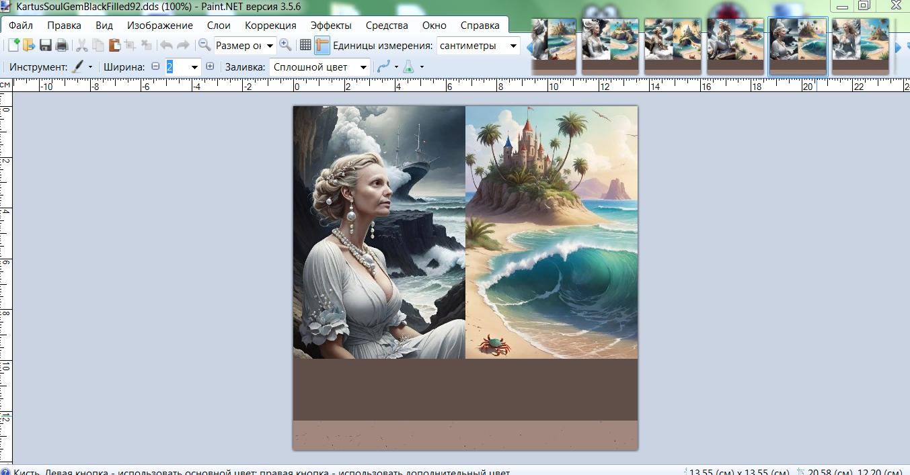The image size is (910, 475).
Task: Select the first image thumbnail in the strip
Action: pos(554,44)
